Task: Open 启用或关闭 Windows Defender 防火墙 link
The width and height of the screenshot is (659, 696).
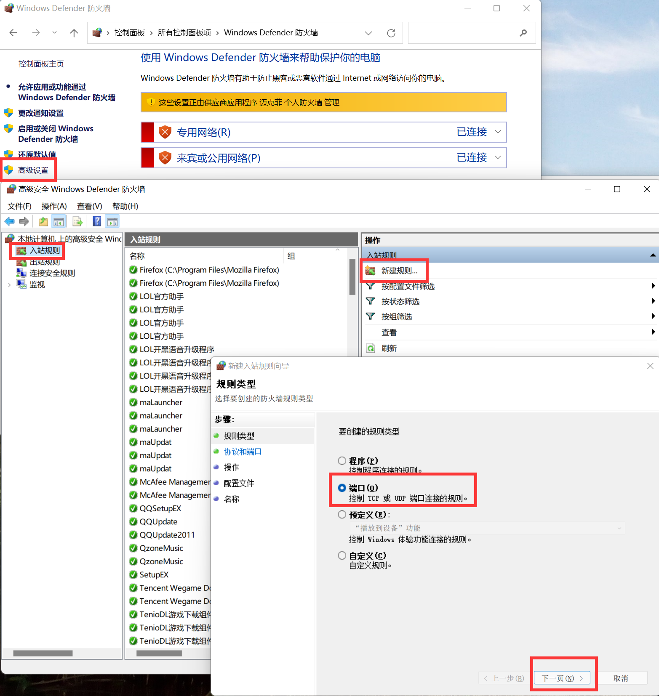Action: pyautogui.click(x=56, y=134)
